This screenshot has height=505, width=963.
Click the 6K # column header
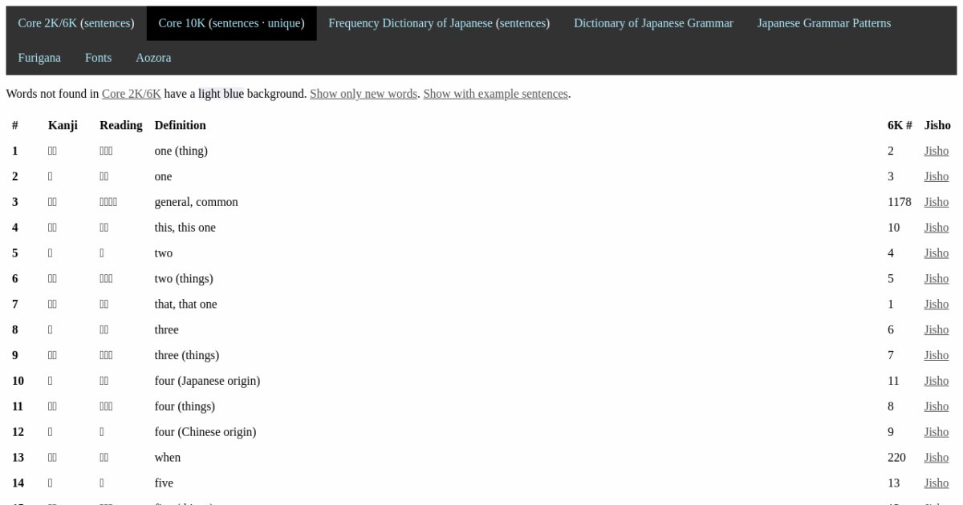click(x=900, y=125)
